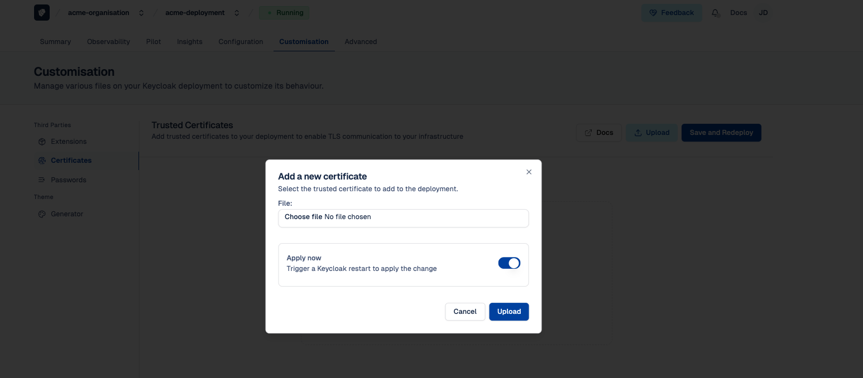The height and width of the screenshot is (378, 863).
Task: Click the Passwords list icon
Action: point(42,180)
